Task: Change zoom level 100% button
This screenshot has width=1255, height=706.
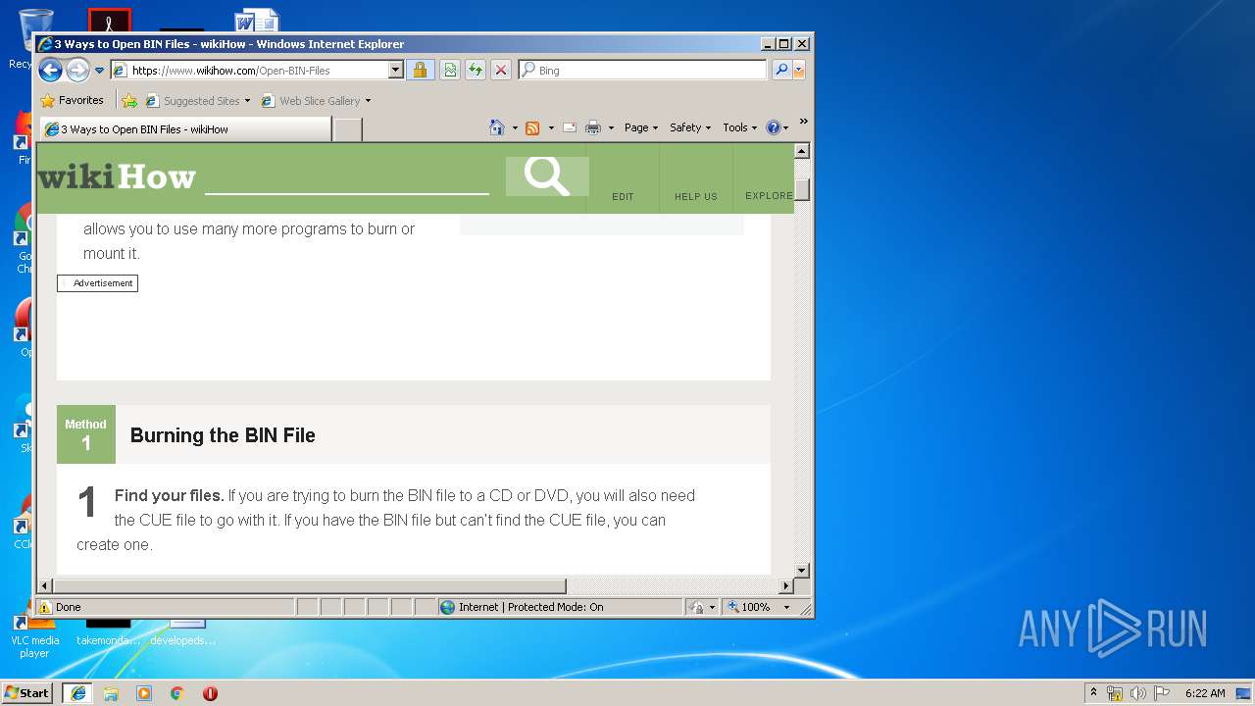Action: (750, 607)
